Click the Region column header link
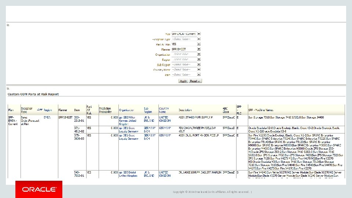The image size is (352, 198). pyautogui.click(x=48, y=110)
